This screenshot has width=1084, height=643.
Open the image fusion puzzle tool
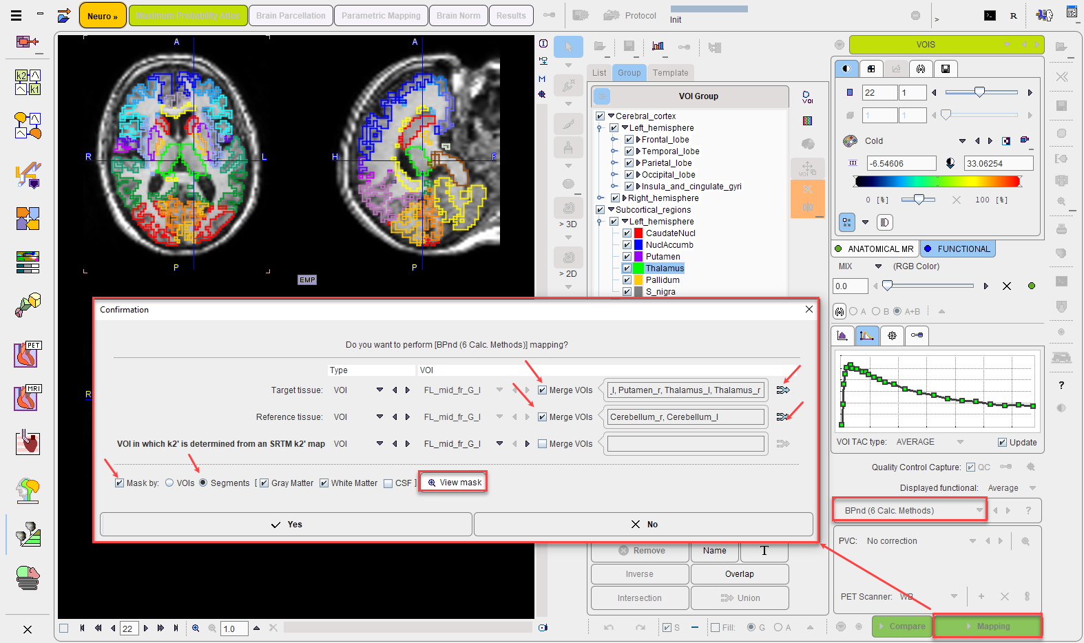[x=28, y=219]
